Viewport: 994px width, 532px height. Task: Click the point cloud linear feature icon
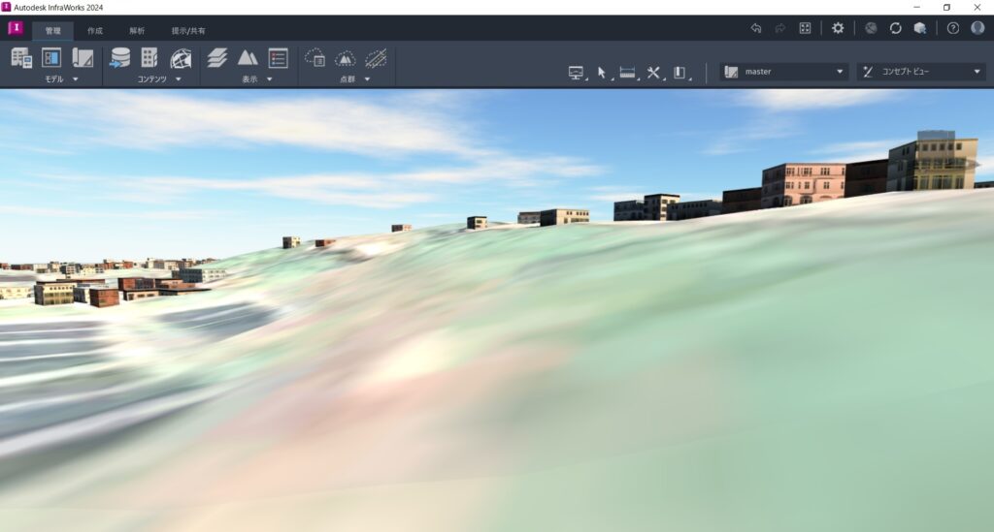point(376,58)
